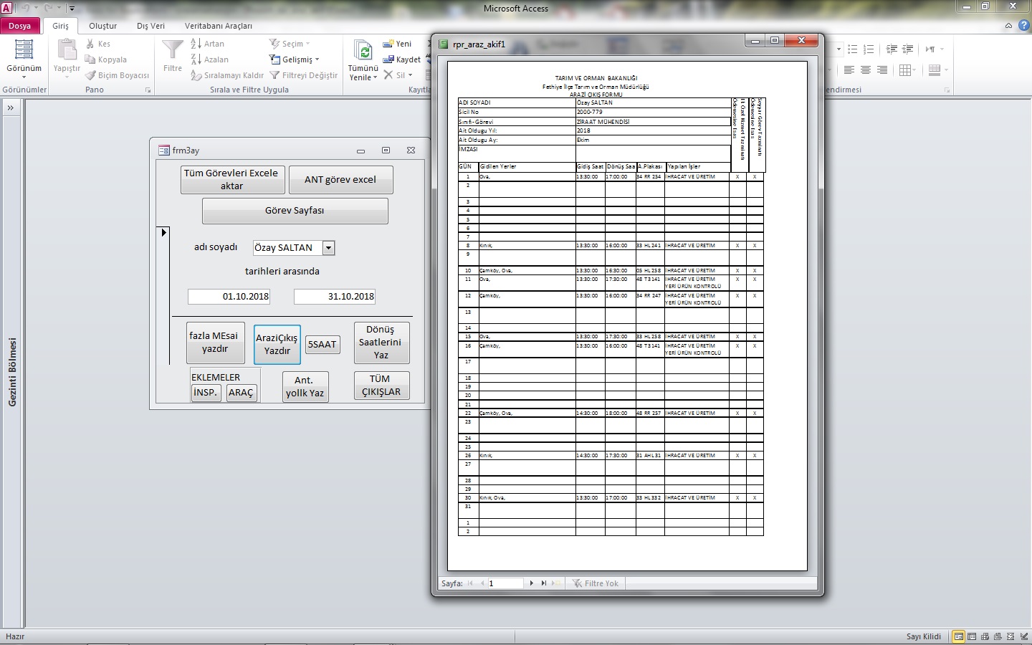Switch to the Oluştur ribbon tab
The height and width of the screenshot is (645, 1032).
point(102,26)
